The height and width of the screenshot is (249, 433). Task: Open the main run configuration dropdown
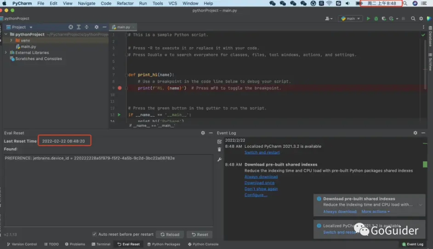(350, 18)
